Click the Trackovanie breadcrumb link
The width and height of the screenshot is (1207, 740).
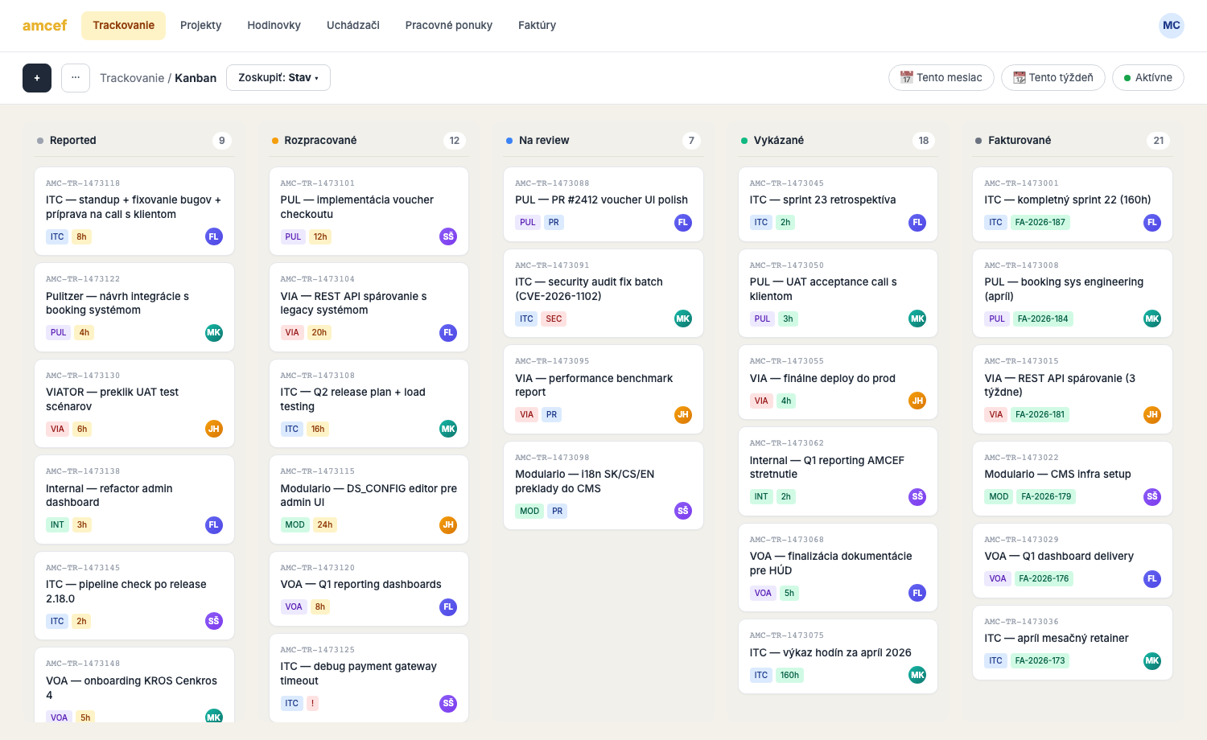click(132, 78)
